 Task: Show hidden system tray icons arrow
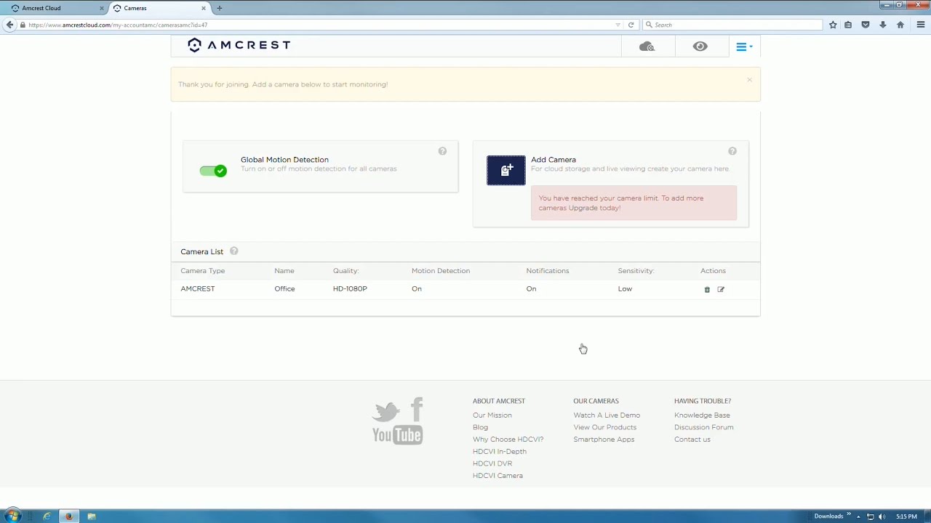[x=858, y=516]
